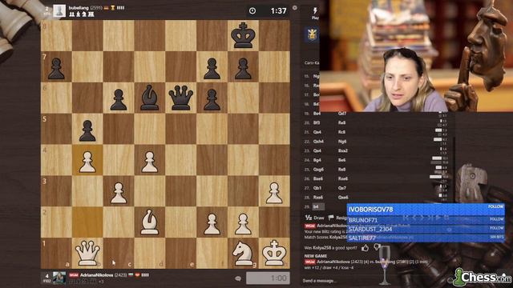
Task: Click the black pawn on f6
Action: point(212,99)
